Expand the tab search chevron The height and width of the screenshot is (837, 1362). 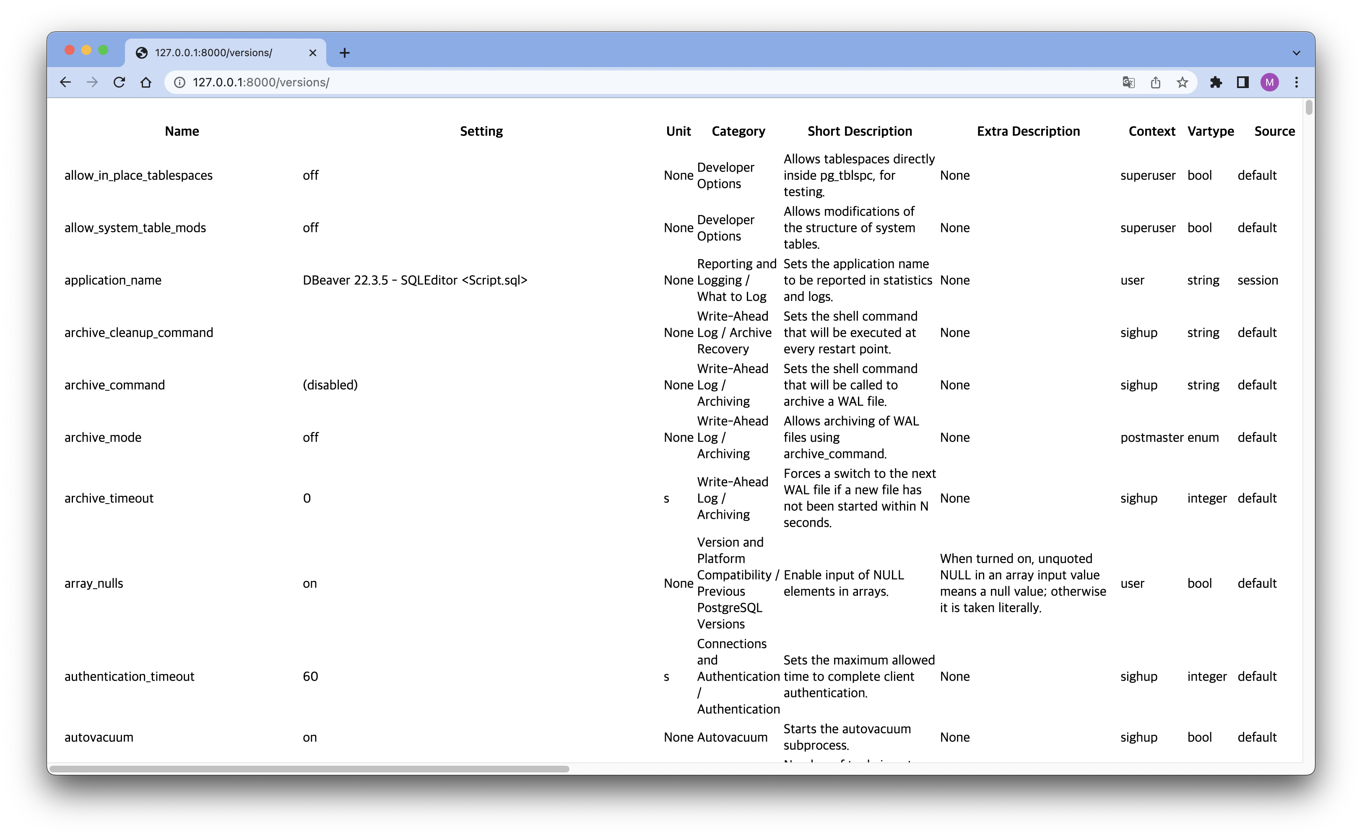[x=1296, y=53]
